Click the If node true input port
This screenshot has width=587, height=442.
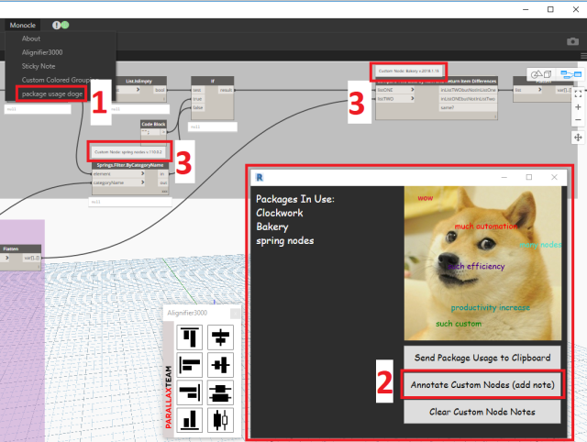(197, 99)
